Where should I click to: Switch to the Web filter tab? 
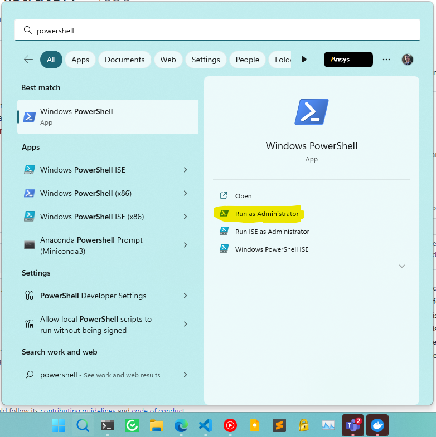[168, 60]
